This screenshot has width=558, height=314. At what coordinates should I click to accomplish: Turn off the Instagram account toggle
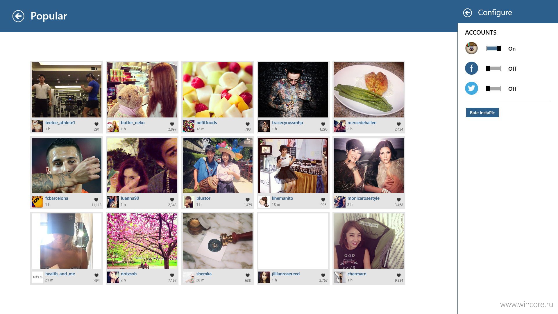(493, 48)
